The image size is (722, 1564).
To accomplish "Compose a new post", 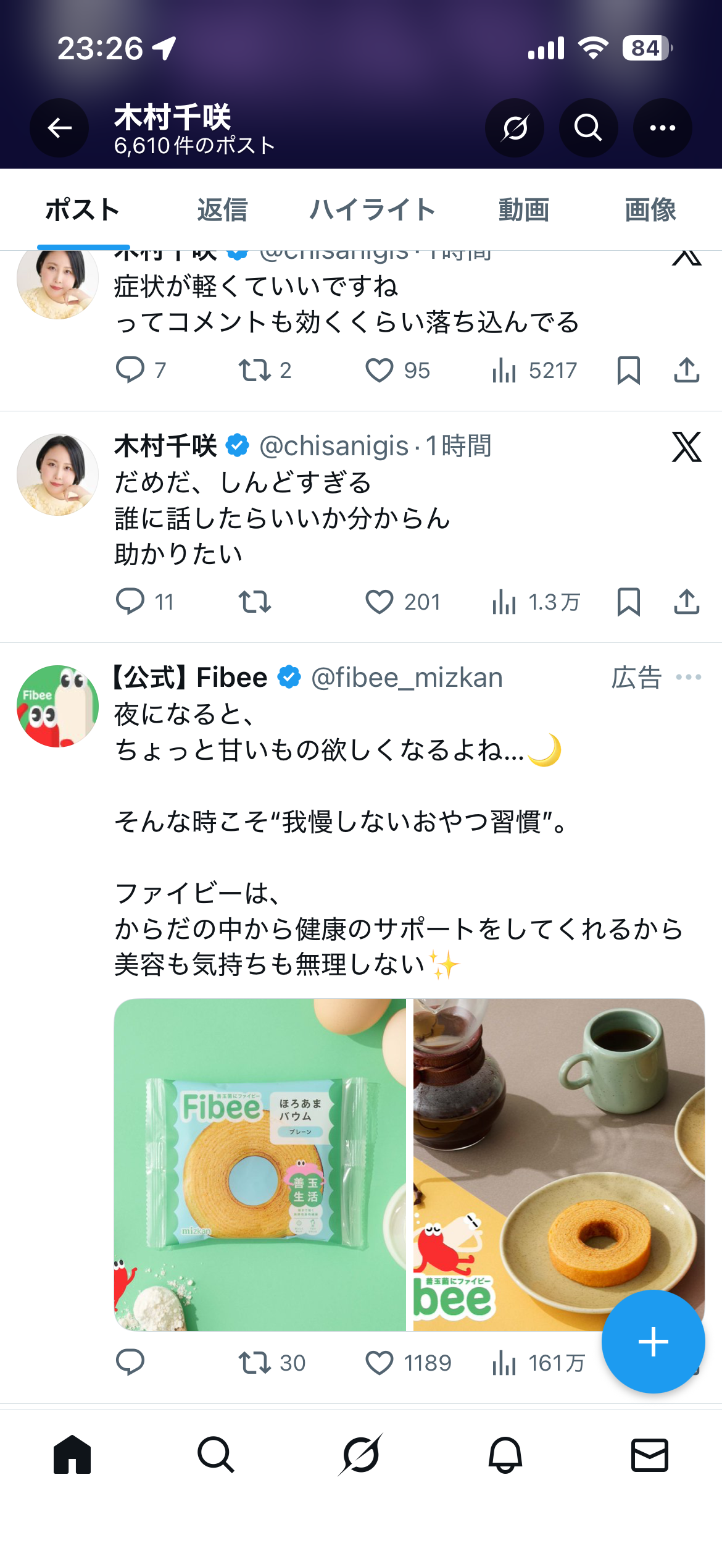I will [653, 1342].
